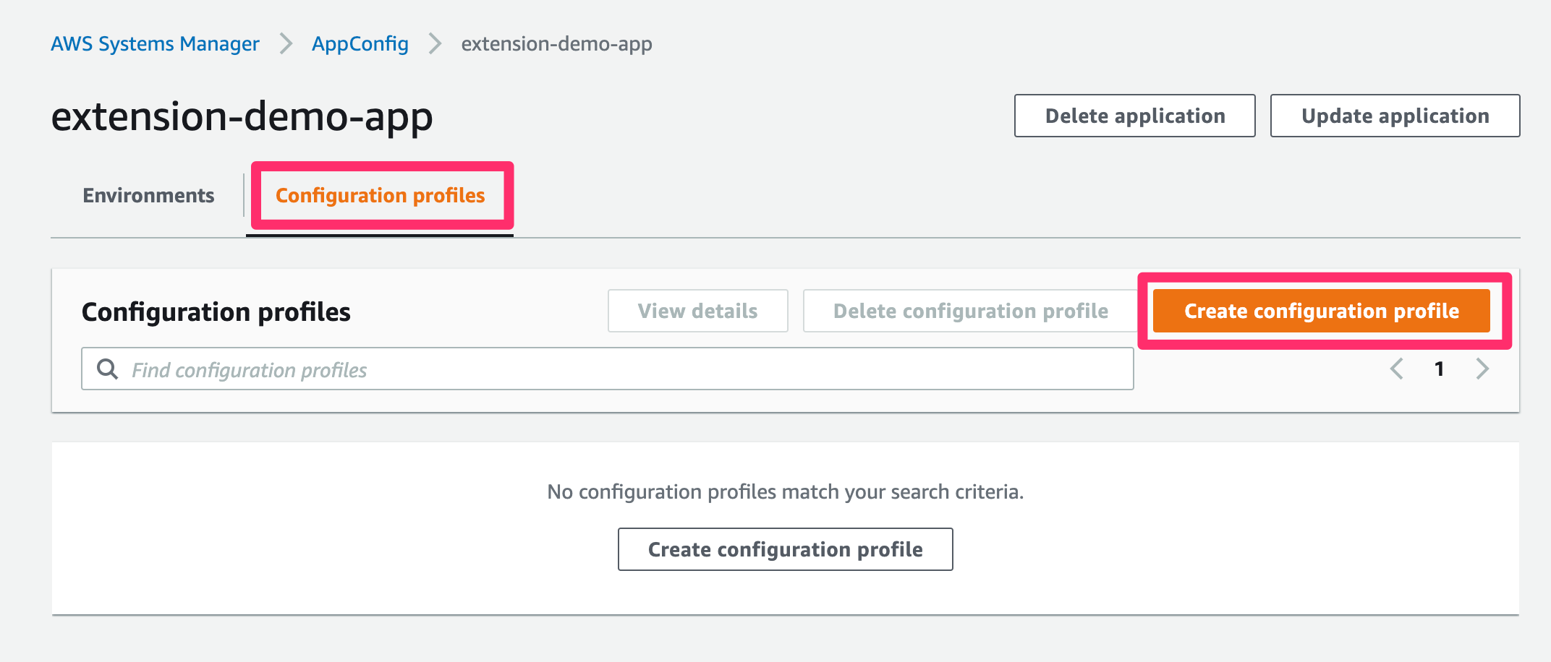Select extension-demo-app breadcrumb item

[x=557, y=44]
